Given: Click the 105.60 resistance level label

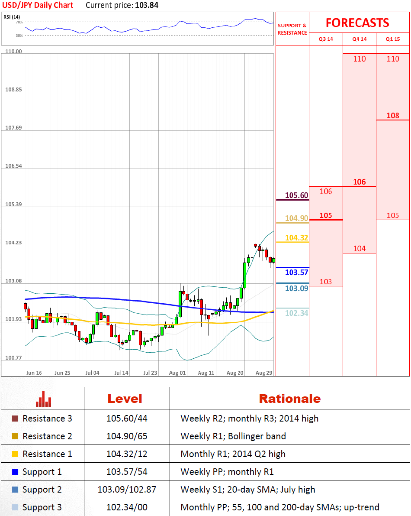Looking at the screenshot, I should [296, 195].
